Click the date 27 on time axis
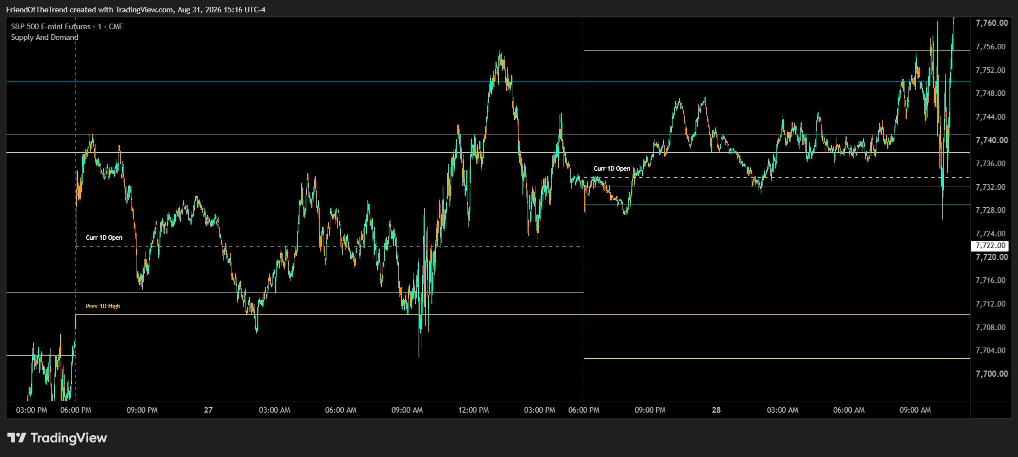1018x457 pixels. [208, 410]
